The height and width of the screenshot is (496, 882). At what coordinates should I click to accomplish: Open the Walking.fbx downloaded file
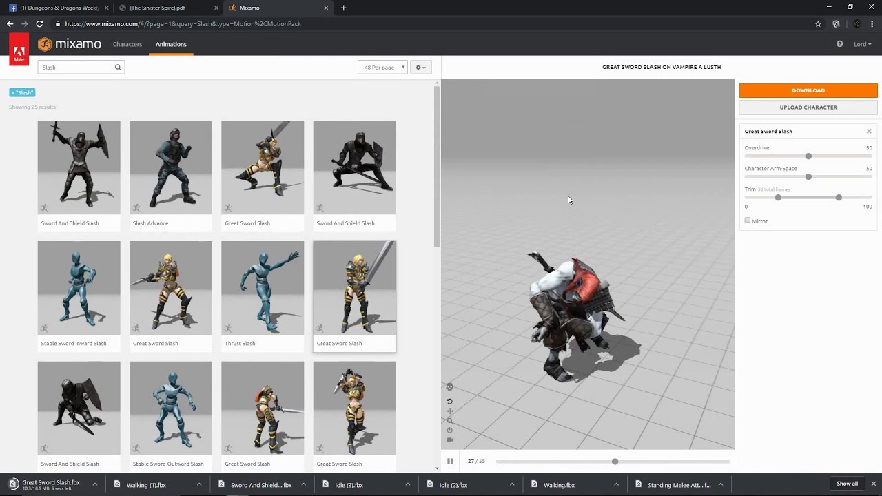[x=559, y=484]
